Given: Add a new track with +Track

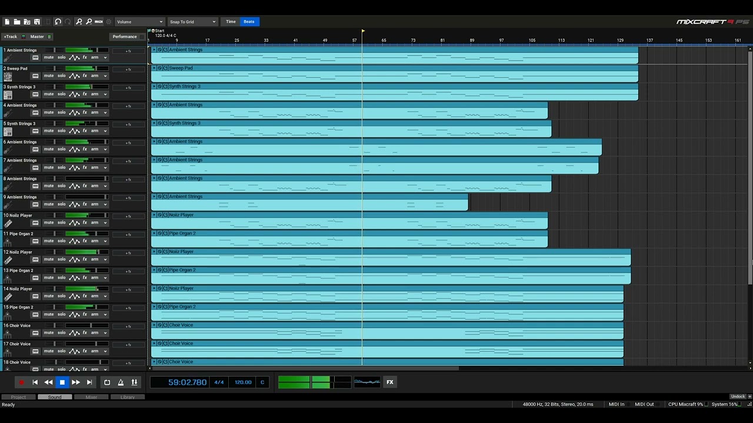Looking at the screenshot, I should [11, 36].
